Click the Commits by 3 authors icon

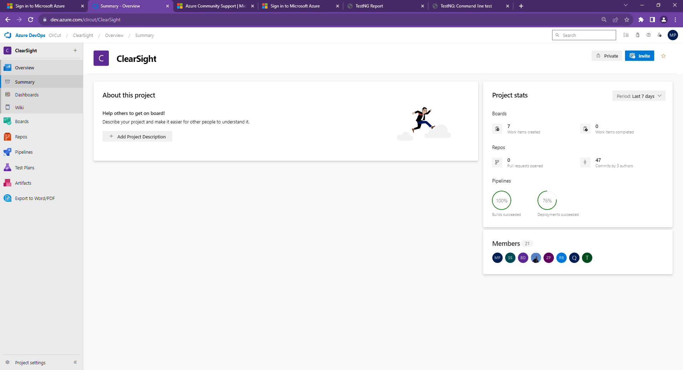pyautogui.click(x=585, y=162)
